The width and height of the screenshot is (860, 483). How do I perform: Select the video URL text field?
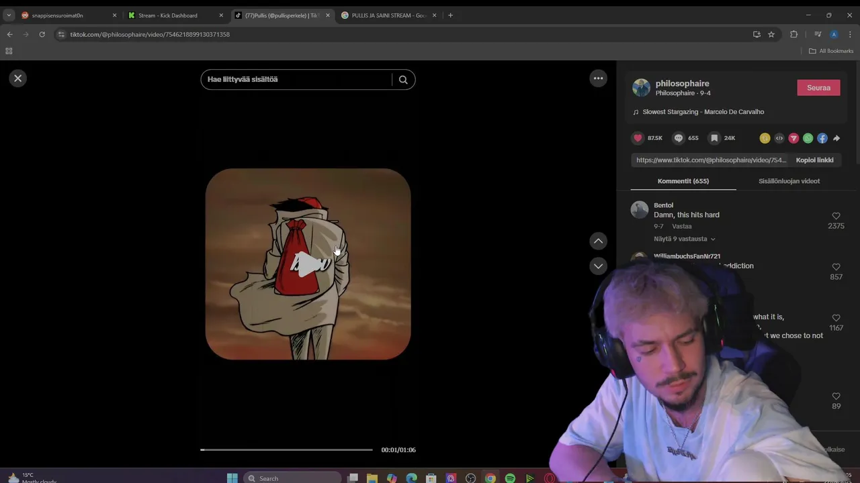point(711,160)
